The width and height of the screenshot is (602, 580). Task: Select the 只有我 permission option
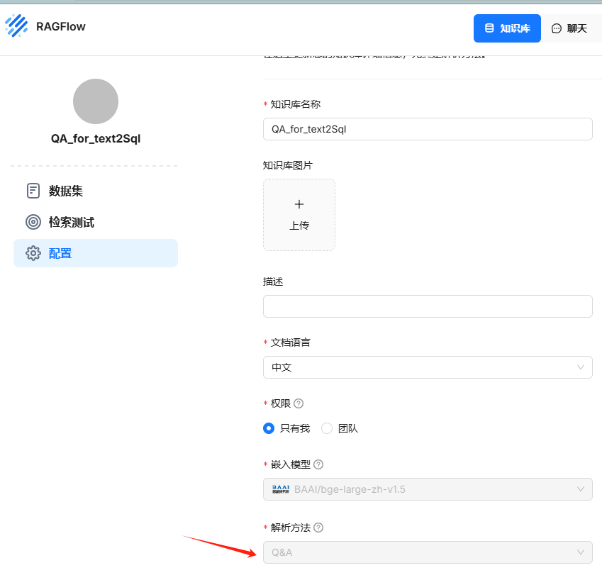coord(269,428)
